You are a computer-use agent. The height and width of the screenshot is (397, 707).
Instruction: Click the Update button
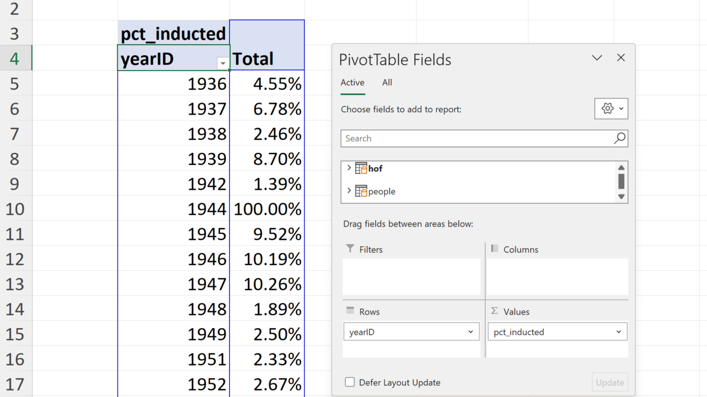tap(610, 382)
